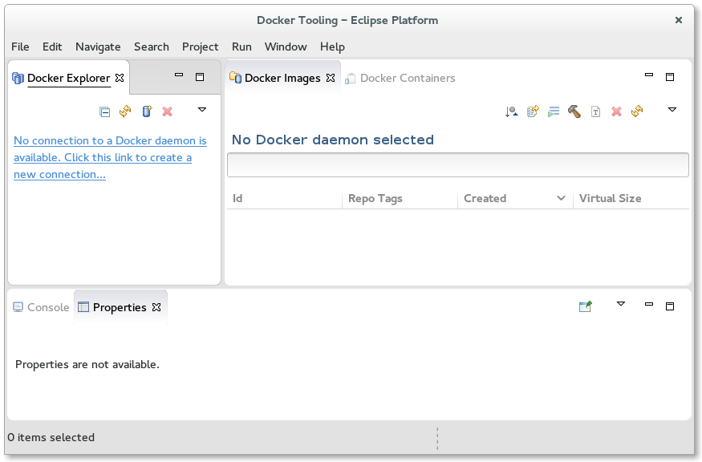Sort images by Repo Tags column
The height and width of the screenshot is (462, 702).
400,198
